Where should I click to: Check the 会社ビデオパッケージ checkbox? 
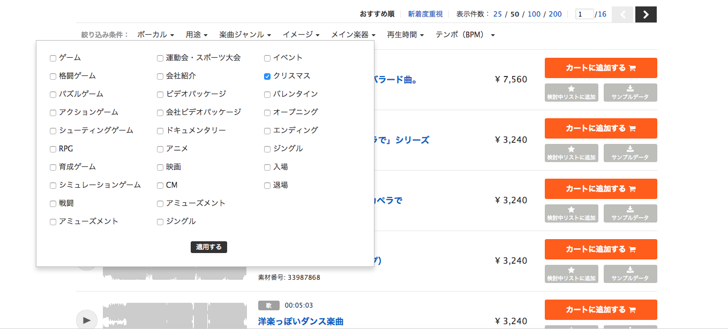tap(160, 113)
